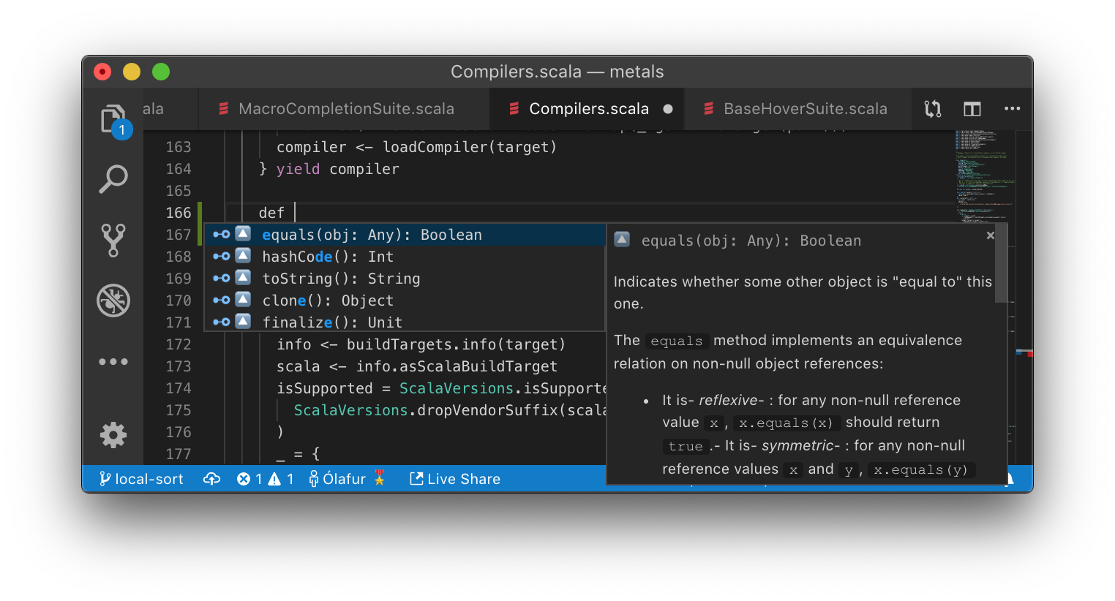The height and width of the screenshot is (601, 1115).
Task: Split the editor
Action: pos(972,108)
